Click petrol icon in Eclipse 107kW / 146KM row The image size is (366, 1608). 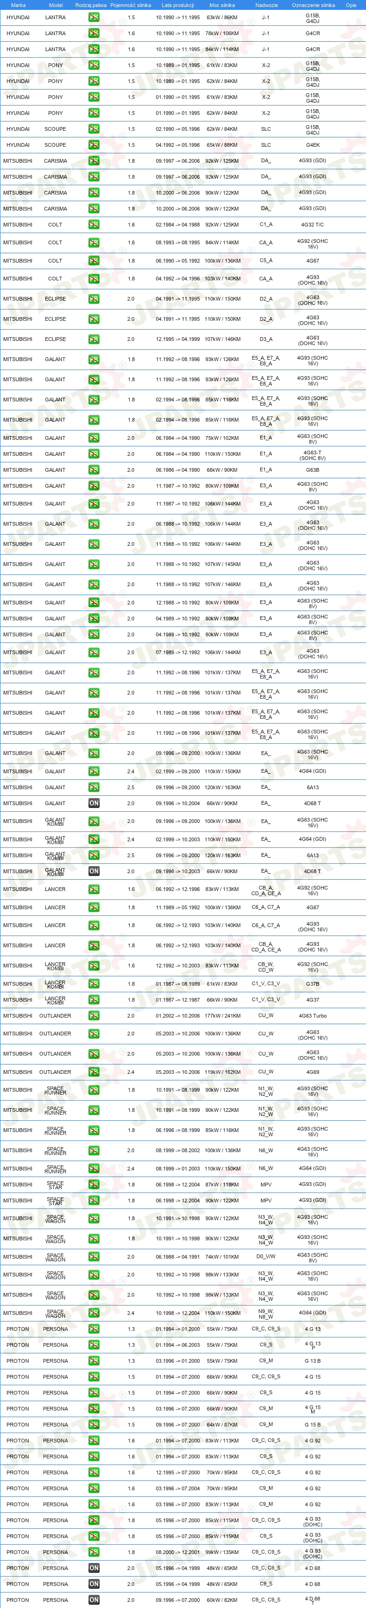tap(94, 340)
